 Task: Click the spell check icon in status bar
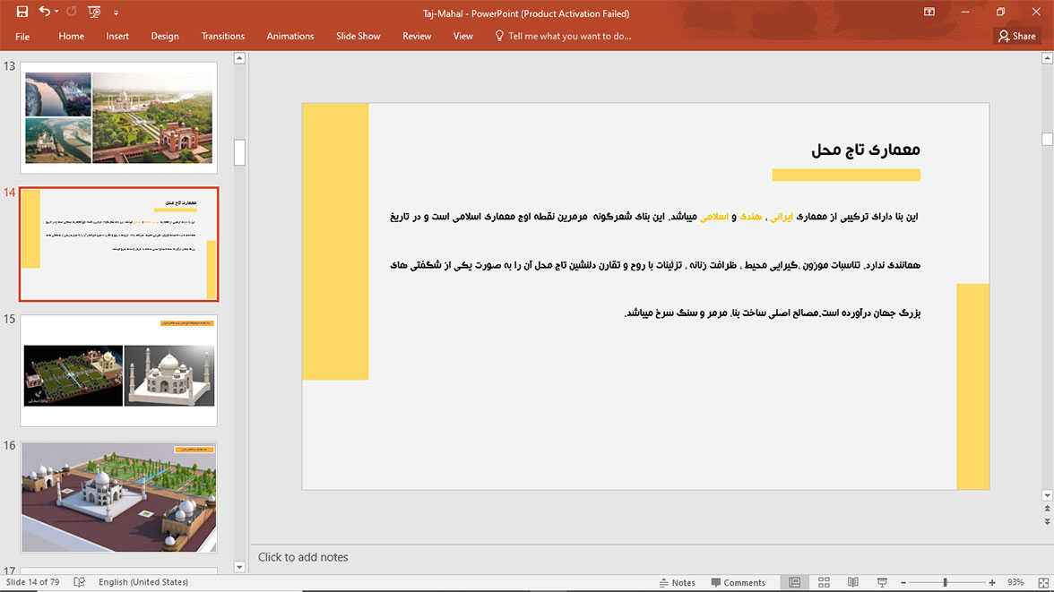(79, 582)
